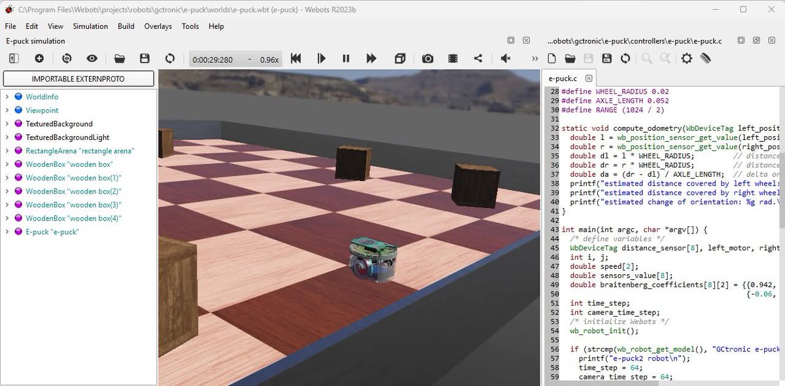785x386 pixels.
Task: Expand the E-puck "e-puck" node
Action: pyautogui.click(x=7, y=232)
